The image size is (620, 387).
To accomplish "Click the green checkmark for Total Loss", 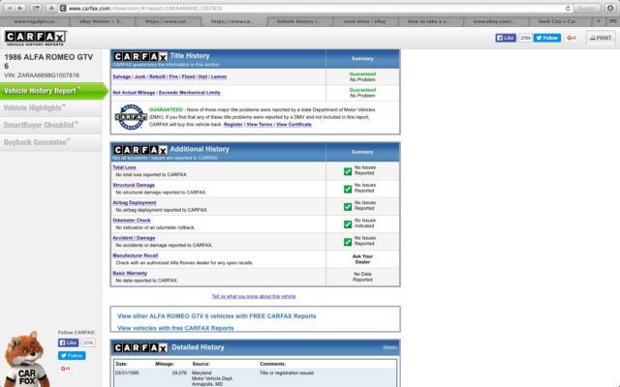I will (x=348, y=171).
